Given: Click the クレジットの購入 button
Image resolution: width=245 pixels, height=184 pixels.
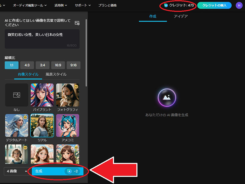Looking at the screenshot, I should point(214,6).
